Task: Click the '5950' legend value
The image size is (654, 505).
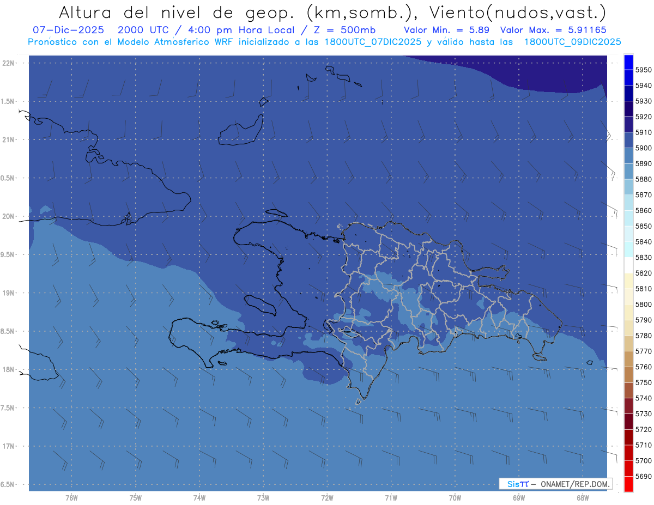Action: point(643,70)
